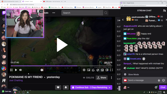The width and height of the screenshot is (167, 94).
Task: Open the YouTube bookmark
Action: (44, 7)
